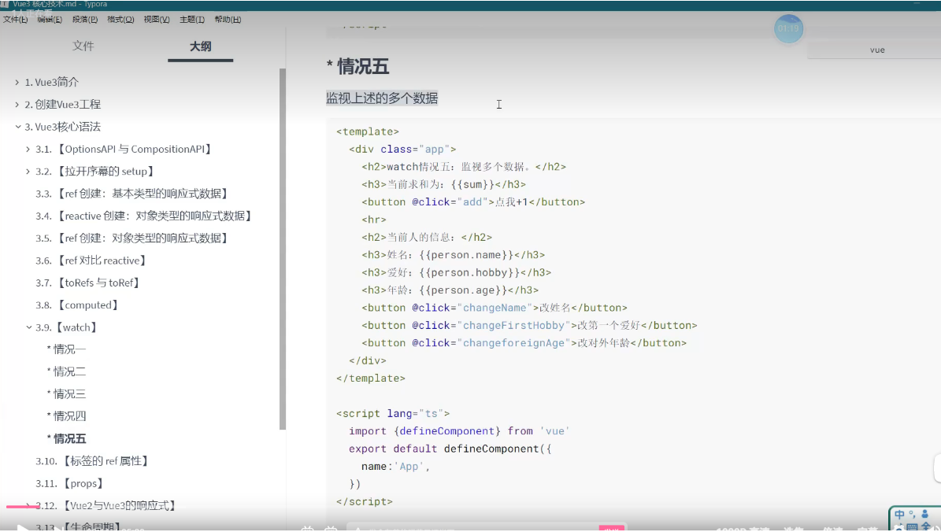Collapse the 3.9 watch section arrow
Image resolution: width=941 pixels, height=532 pixels.
click(29, 327)
